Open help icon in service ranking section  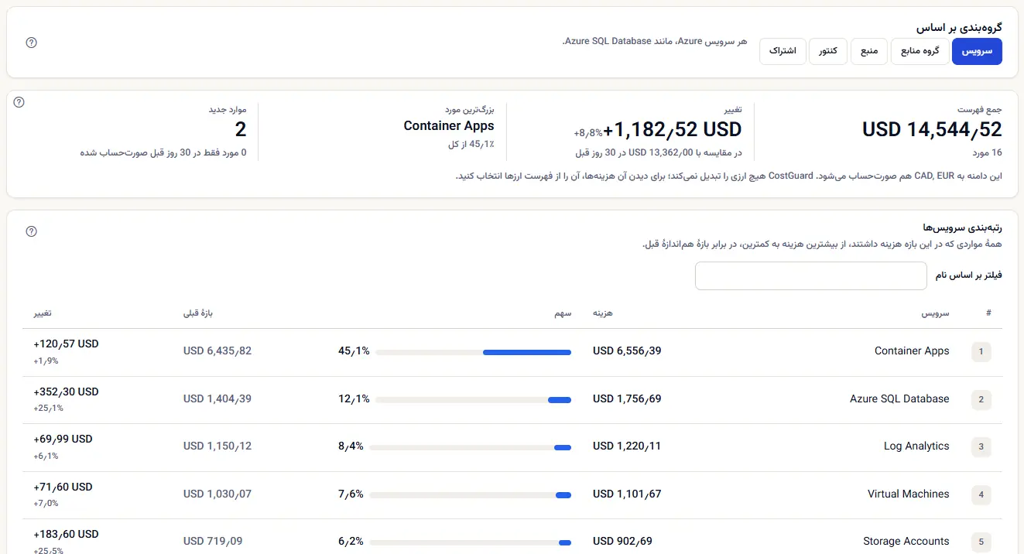pyautogui.click(x=31, y=231)
